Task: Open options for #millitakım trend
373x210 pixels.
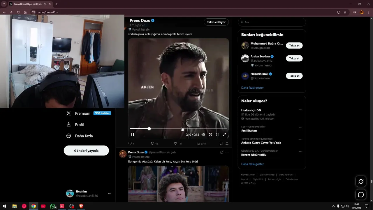Action: pos(301,127)
